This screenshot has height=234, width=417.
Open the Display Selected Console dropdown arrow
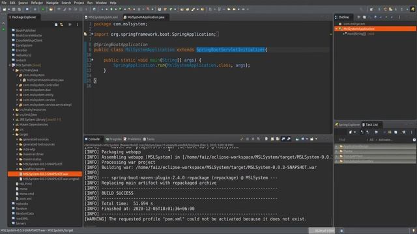(307, 139)
